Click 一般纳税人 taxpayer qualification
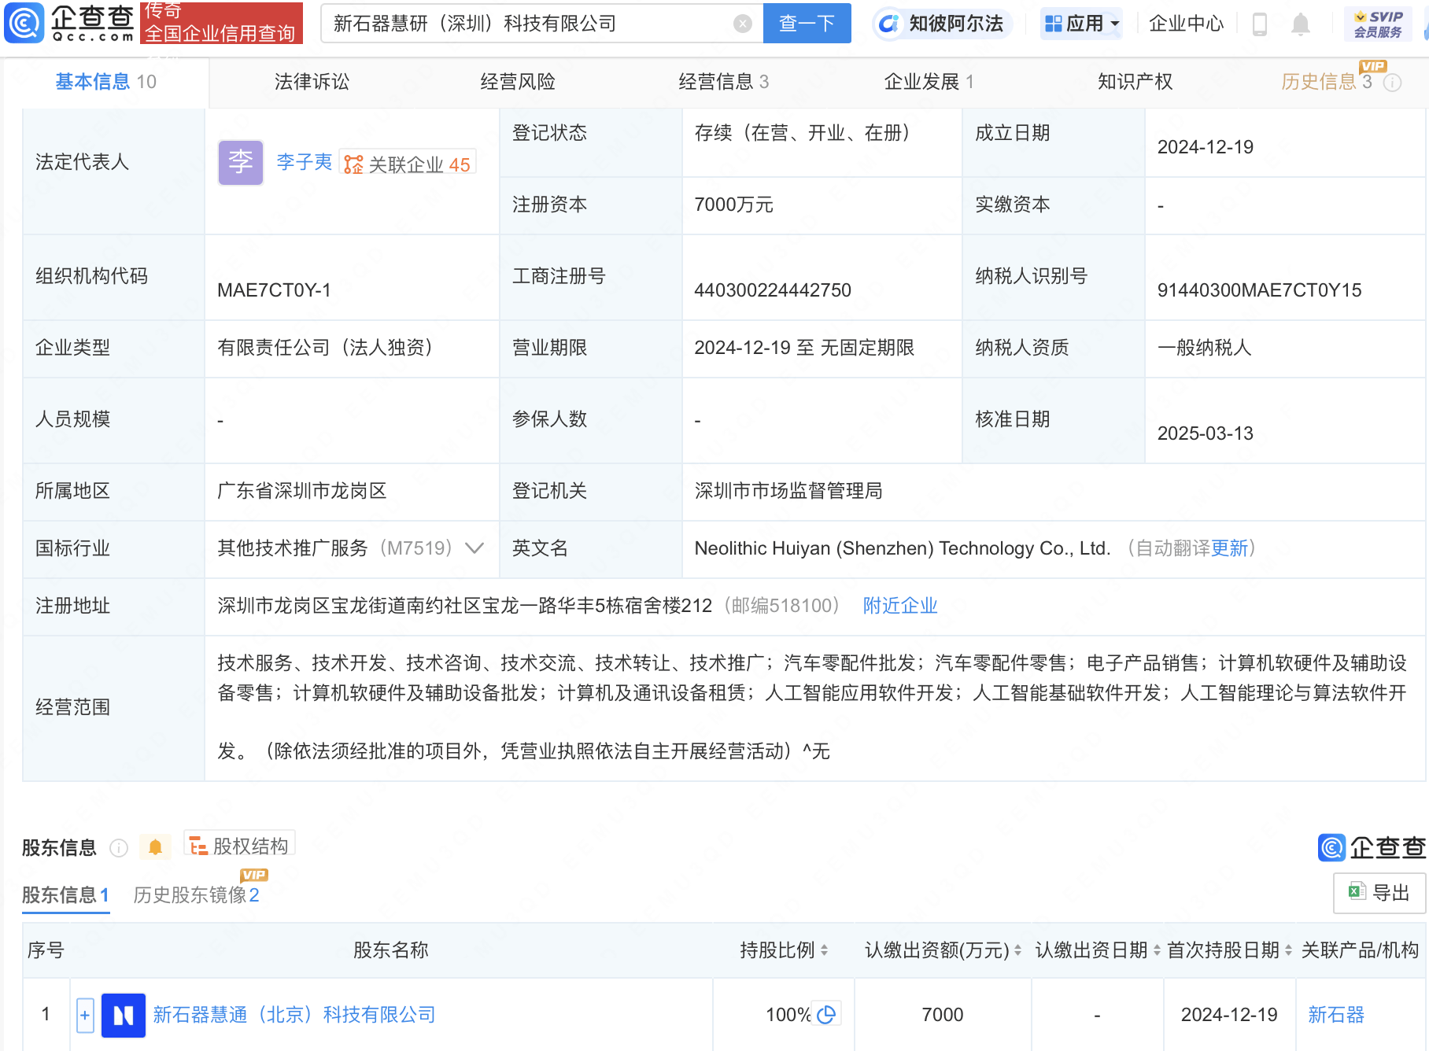 (x=1204, y=348)
